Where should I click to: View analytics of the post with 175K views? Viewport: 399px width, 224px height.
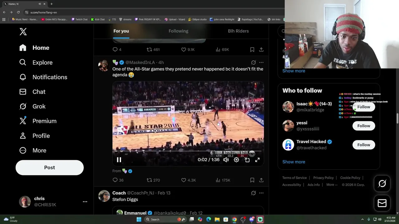click(x=223, y=180)
